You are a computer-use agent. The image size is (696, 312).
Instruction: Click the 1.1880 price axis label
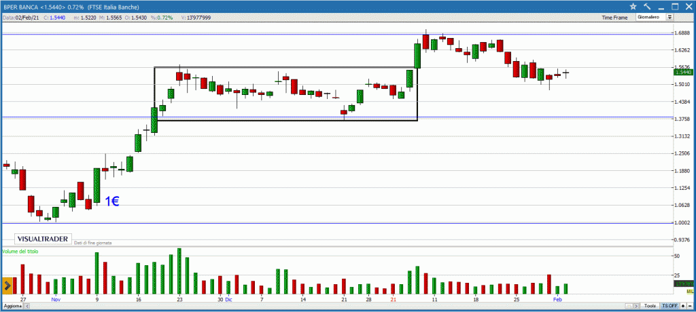684,171
